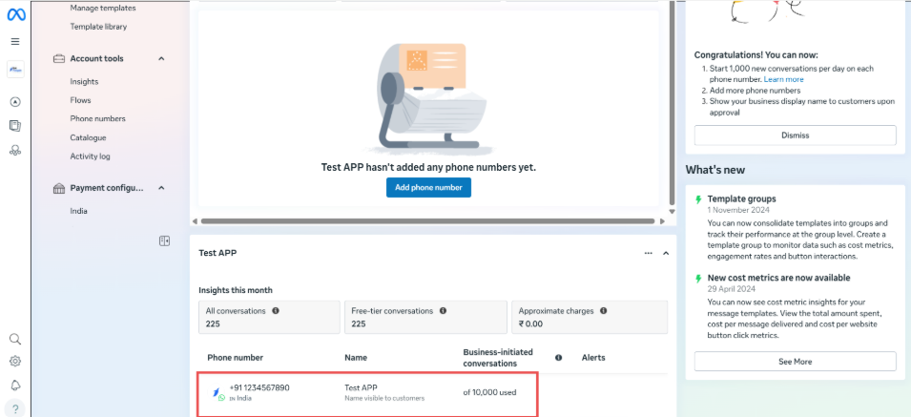
Task: Open three-dot menu for Test APP
Action: coord(649,253)
